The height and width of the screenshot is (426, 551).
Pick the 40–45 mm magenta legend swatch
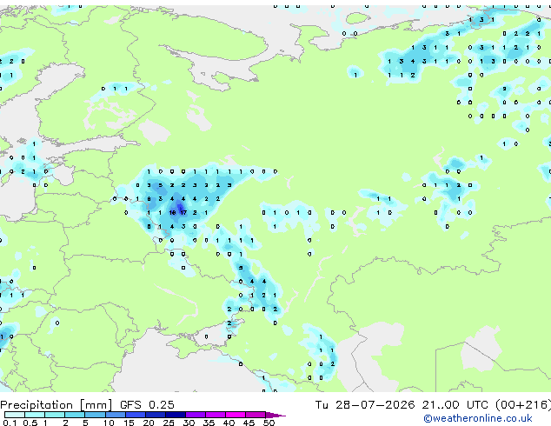click(236, 415)
